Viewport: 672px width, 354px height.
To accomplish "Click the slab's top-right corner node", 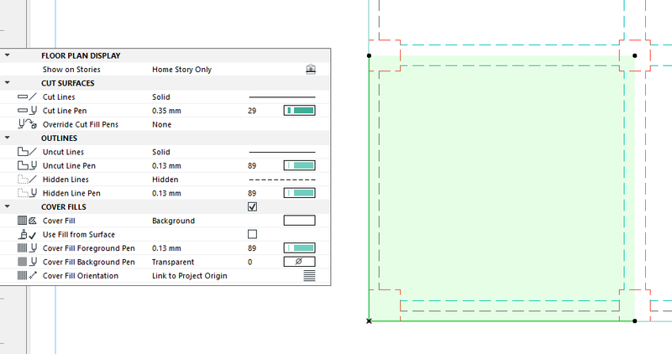I will coord(635,55).
